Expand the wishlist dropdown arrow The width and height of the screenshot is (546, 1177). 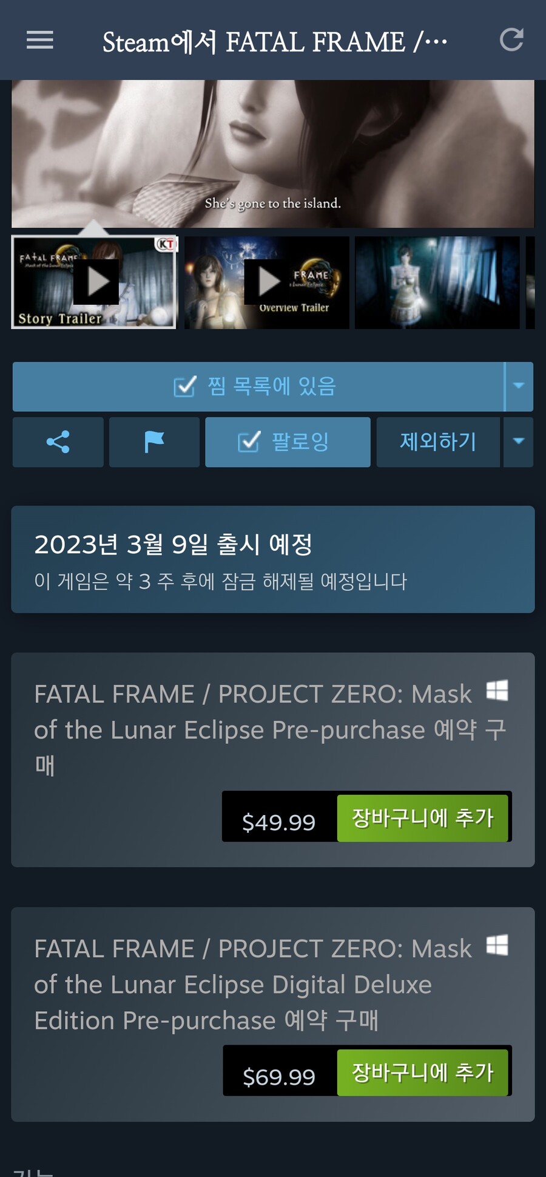pyautogui.click(x=519, y=386)
